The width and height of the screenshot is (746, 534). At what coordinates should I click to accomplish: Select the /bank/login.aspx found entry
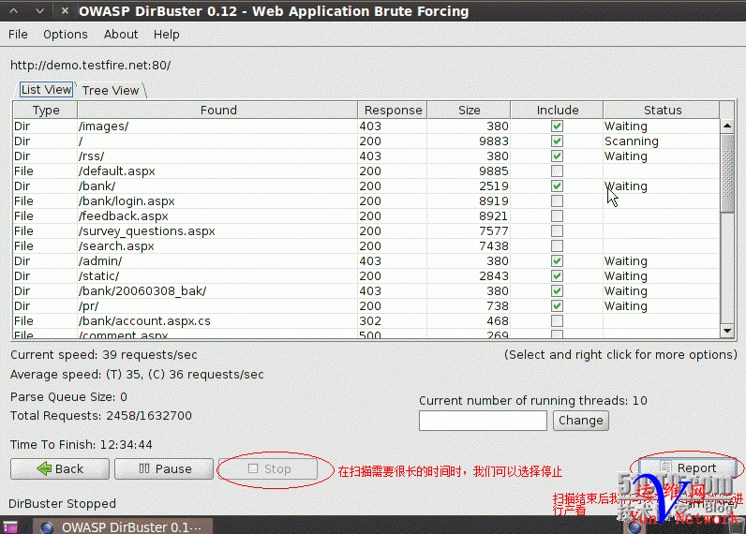pos(127,200)
